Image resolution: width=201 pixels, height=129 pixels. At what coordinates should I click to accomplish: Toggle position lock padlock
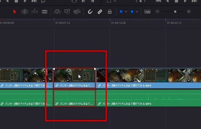[x=110, y=12]
